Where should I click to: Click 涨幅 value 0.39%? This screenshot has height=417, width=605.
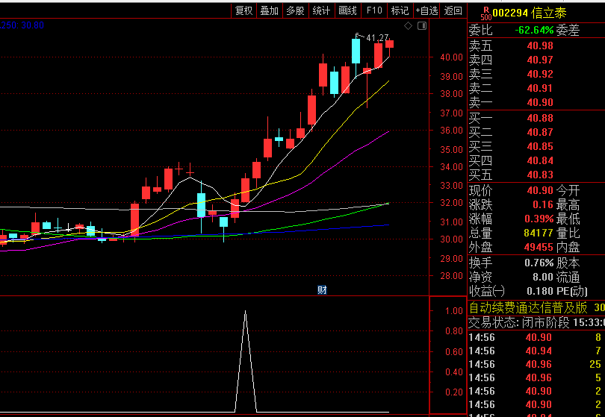click(x=539, y=219)
